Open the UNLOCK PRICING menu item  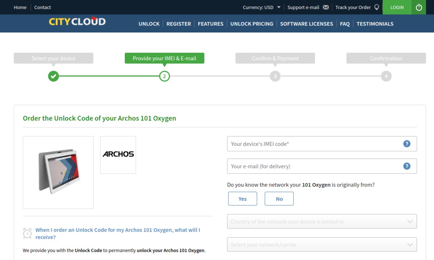coord(252,24)
